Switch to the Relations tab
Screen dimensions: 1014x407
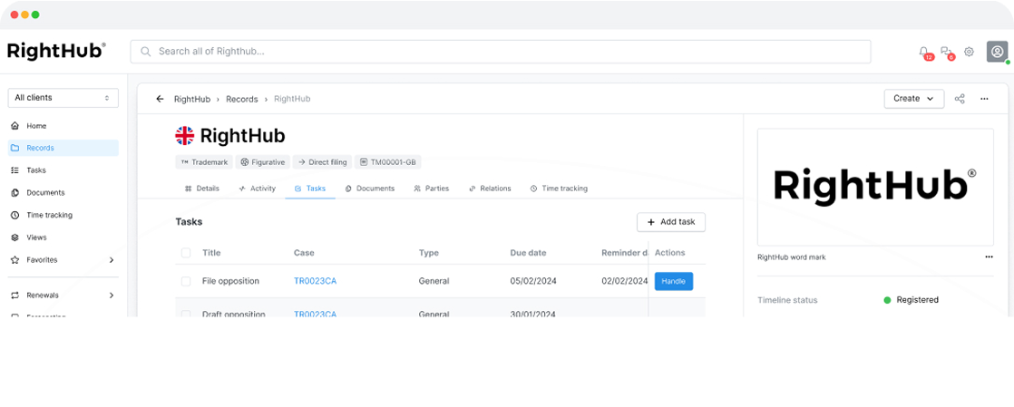tap(490, 189)
